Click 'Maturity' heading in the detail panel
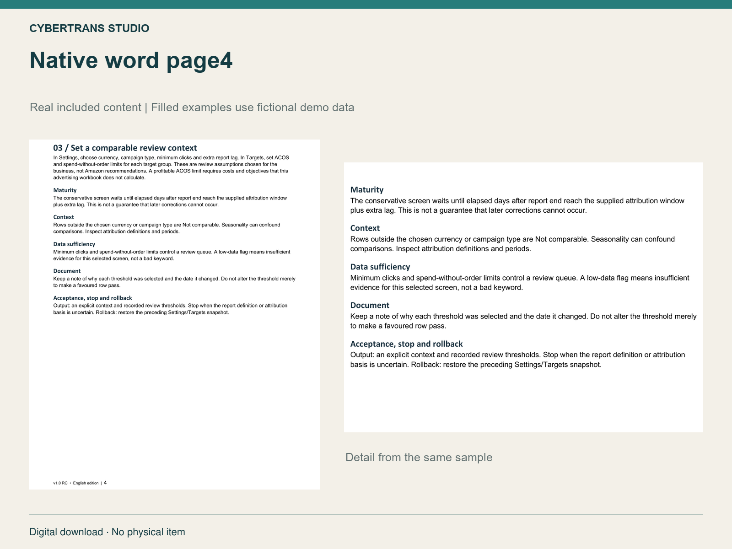732x549 pixels. click(367, 190)
